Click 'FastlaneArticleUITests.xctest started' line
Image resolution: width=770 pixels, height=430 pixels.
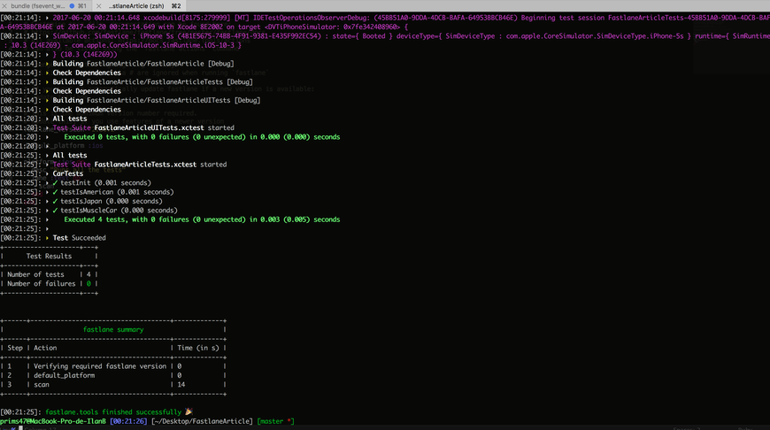pyautogui.click(x=164, y=127)
